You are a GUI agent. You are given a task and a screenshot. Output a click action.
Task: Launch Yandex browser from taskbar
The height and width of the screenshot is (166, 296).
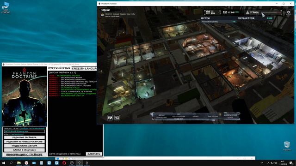pyautogui.click(x=26, y=163)
